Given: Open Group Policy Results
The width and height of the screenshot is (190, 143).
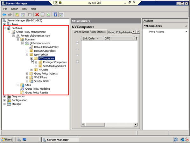Looking at the screenshot, I should [37, 93].
